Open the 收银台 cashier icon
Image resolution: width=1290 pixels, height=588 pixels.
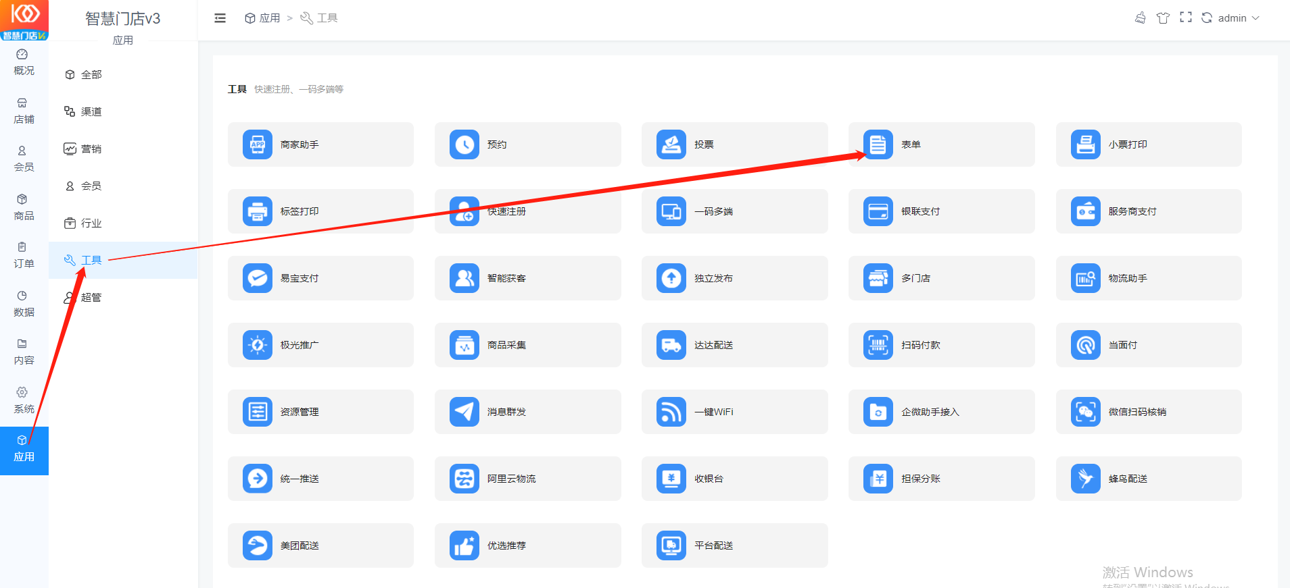[x=671, y=479]
